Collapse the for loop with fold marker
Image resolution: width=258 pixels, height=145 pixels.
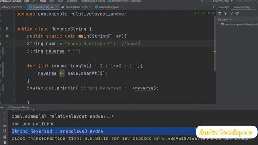click(15, 66)
